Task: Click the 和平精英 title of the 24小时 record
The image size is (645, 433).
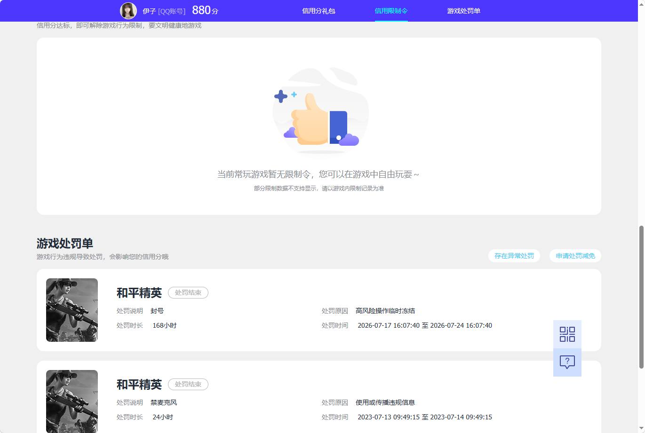Action: pos(139,385)
